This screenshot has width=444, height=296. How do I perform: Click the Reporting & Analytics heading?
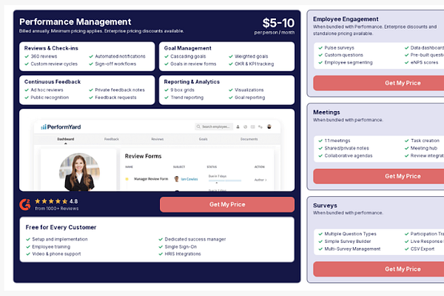pyautogui.click(x=192, y=81)
